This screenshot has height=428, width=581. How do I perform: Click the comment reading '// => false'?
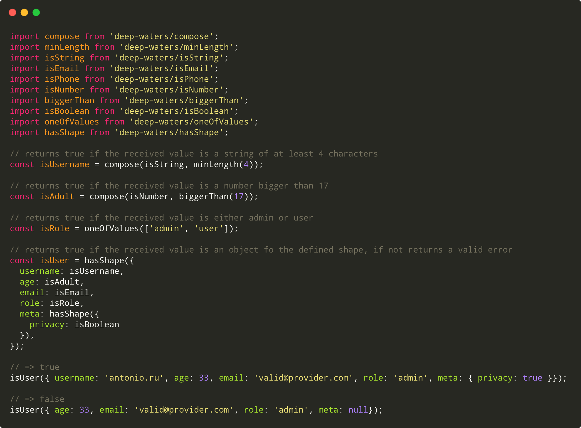(37, 399)
